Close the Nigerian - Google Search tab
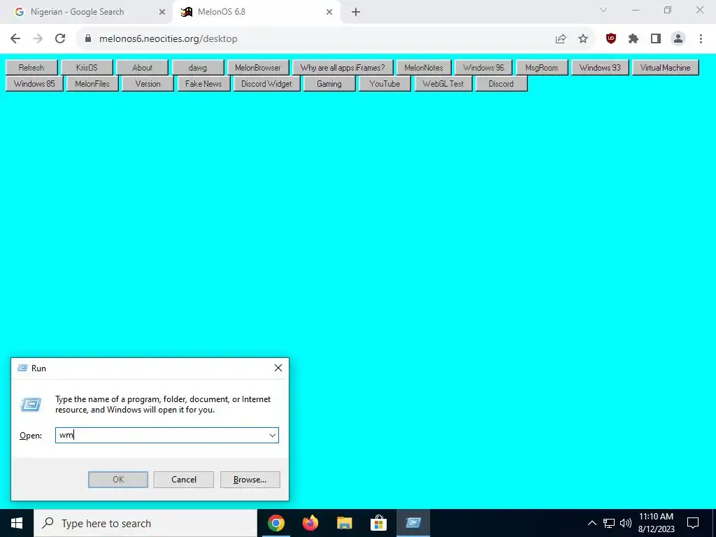The width and height of the screenshot is (716, 537). [162, 12]
